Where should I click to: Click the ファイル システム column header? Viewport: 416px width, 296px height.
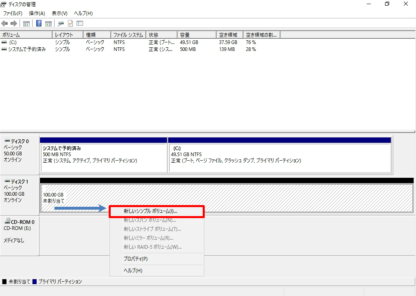tap(128, 34)
